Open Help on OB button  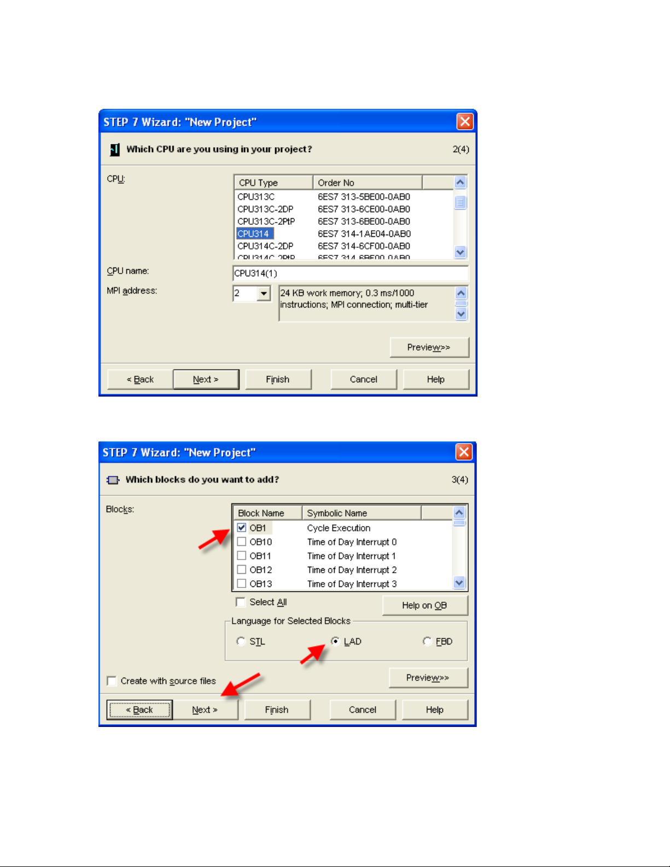point(424,606)
